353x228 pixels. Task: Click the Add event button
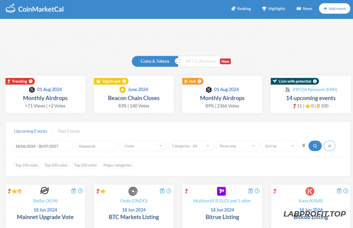334,8
